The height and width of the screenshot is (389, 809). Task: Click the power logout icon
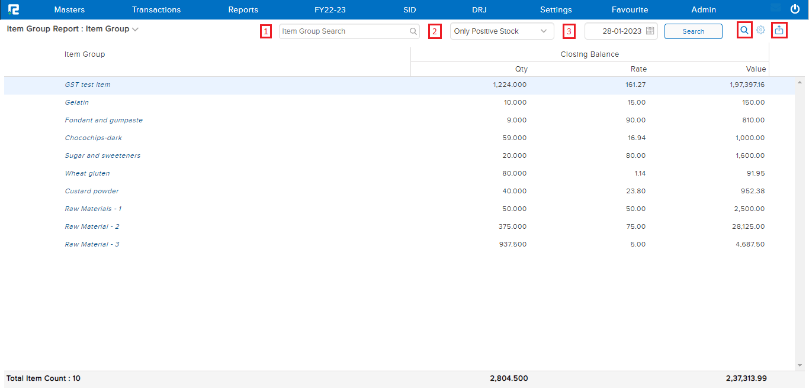click(x=795, y=9)
